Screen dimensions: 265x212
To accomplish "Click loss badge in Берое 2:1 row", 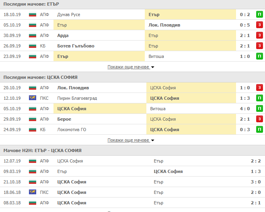I will pyautogui.click(x=259, y=119).
